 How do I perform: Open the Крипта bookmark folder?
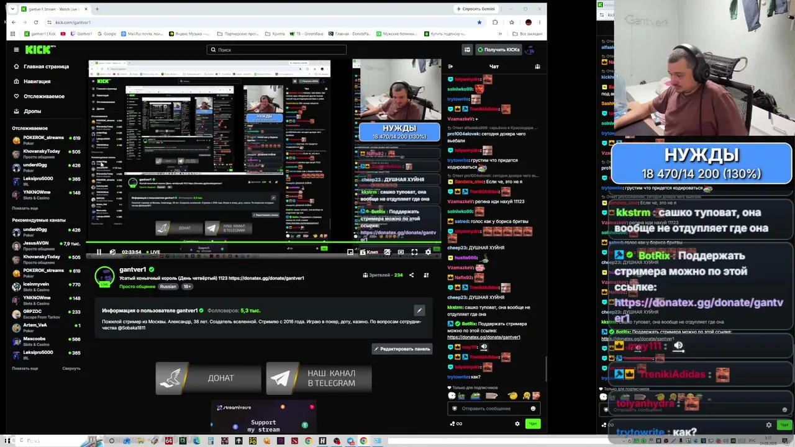click(275, 34)
